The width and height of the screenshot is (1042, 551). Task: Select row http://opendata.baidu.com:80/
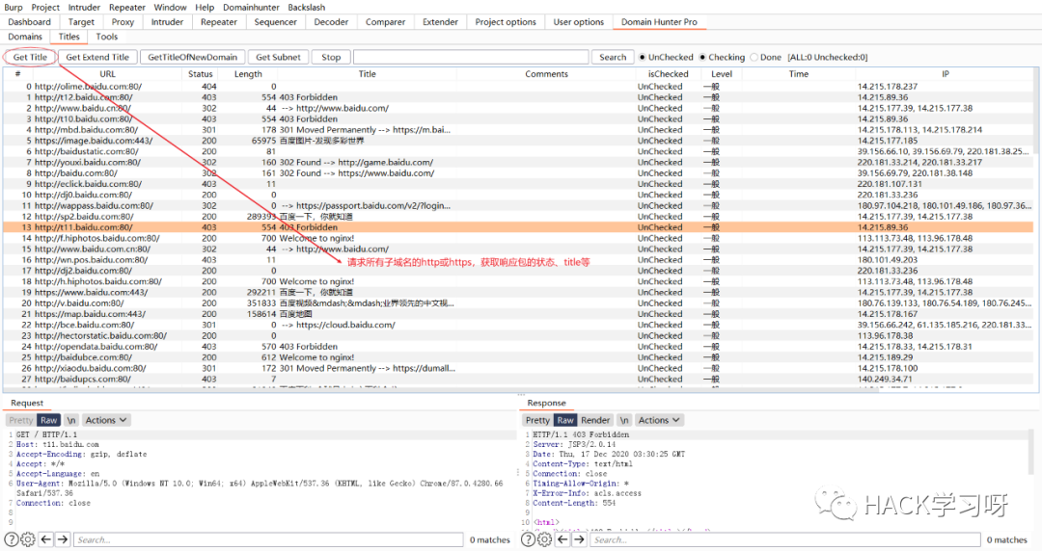point(518,347)
